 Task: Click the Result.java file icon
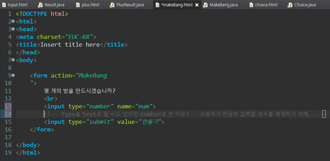coord(40,5)
